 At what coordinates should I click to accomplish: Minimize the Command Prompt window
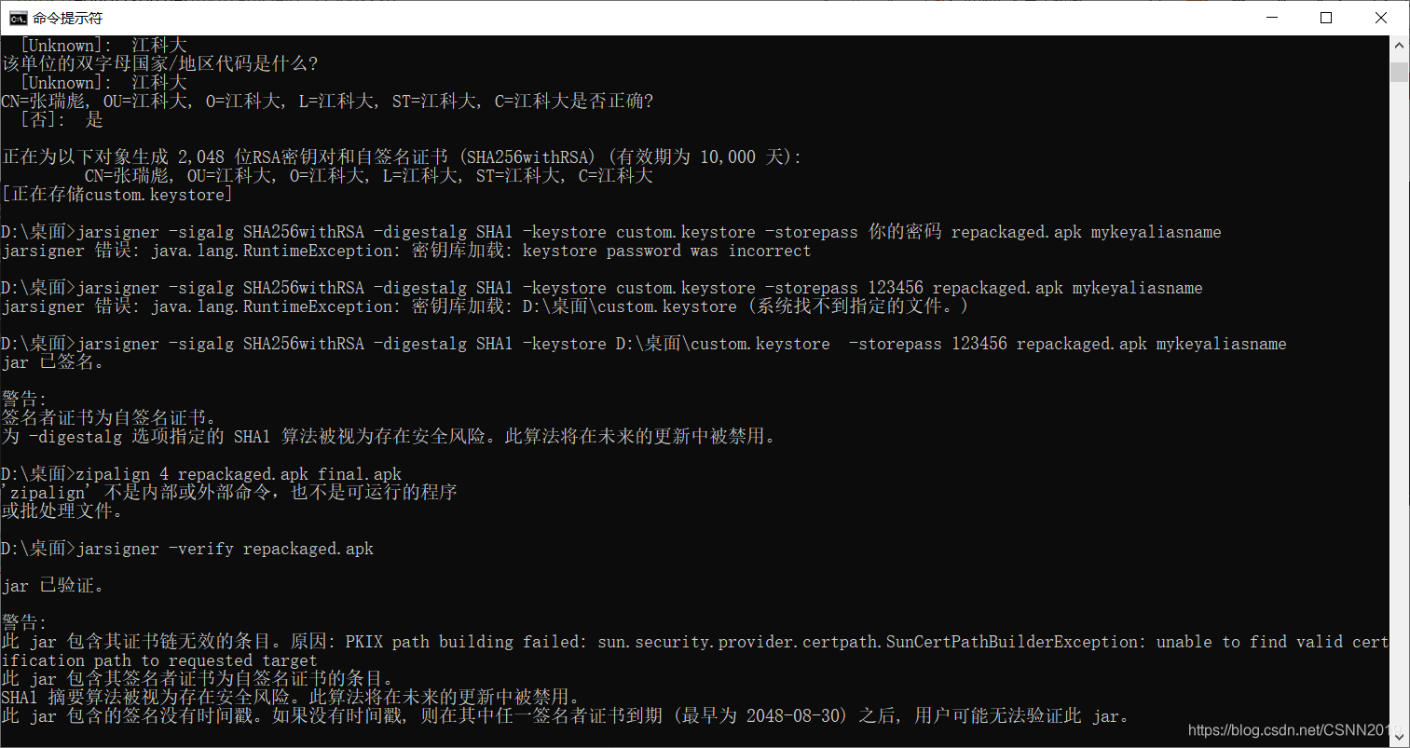point(1272,18)
